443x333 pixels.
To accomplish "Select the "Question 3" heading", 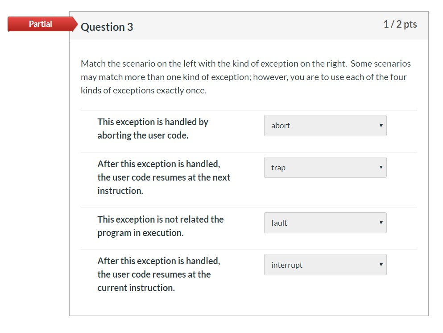I will 107,27.
